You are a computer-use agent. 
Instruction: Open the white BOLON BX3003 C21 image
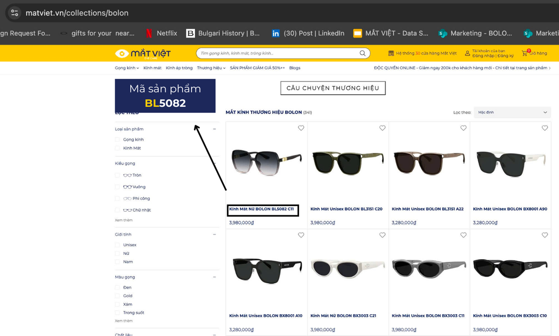[348, 269]
